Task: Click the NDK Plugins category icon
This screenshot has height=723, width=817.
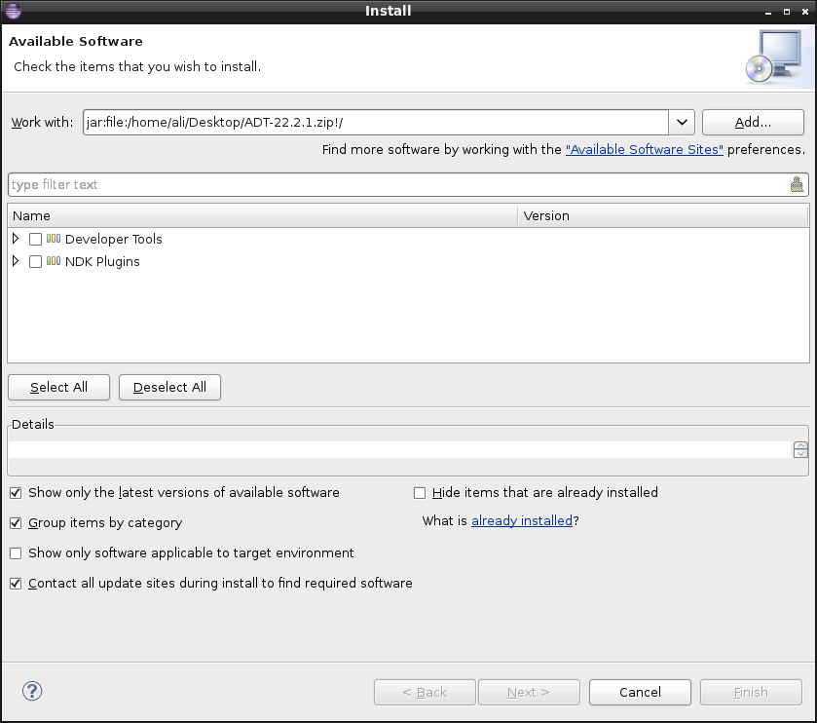Action: coord(54,261)
